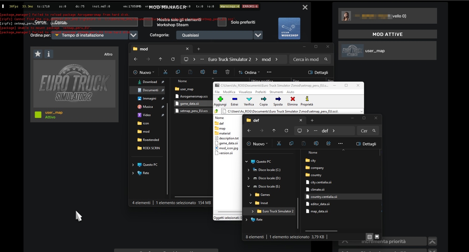The width and height of the screenshot is (469, 252).
Task: Click Dettagli button in mod Explorer
Action: pyautogui.click(x=318, y=72)
